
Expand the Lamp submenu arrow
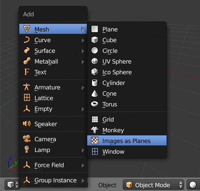coord(83,150)
